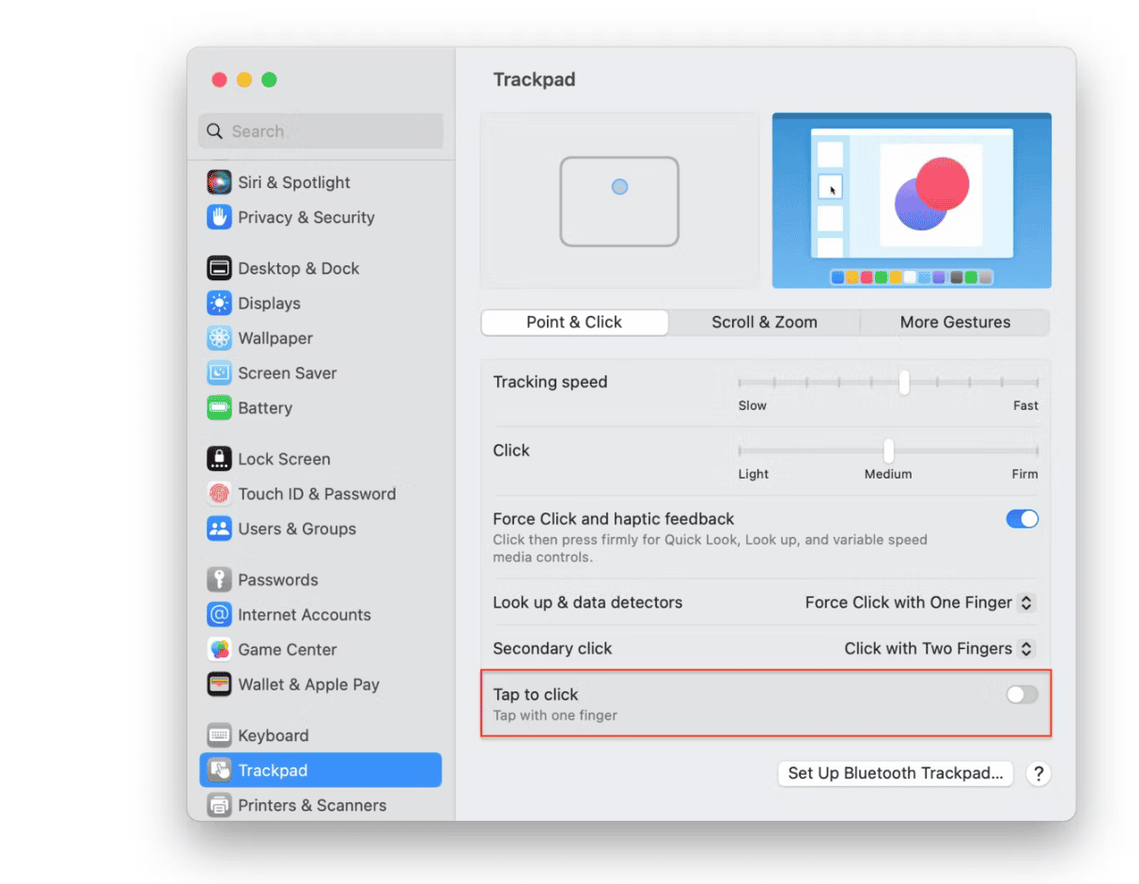Switch to Scroll & Zoom tab
The image size is (1139, 884).
(x=764, y=323)
